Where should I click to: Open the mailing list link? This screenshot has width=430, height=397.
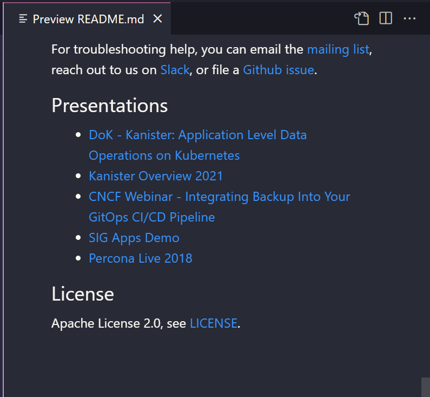[338, 49]
